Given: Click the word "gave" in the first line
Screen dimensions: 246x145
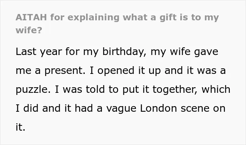Looking at the screenshot, I should (206, 52).
